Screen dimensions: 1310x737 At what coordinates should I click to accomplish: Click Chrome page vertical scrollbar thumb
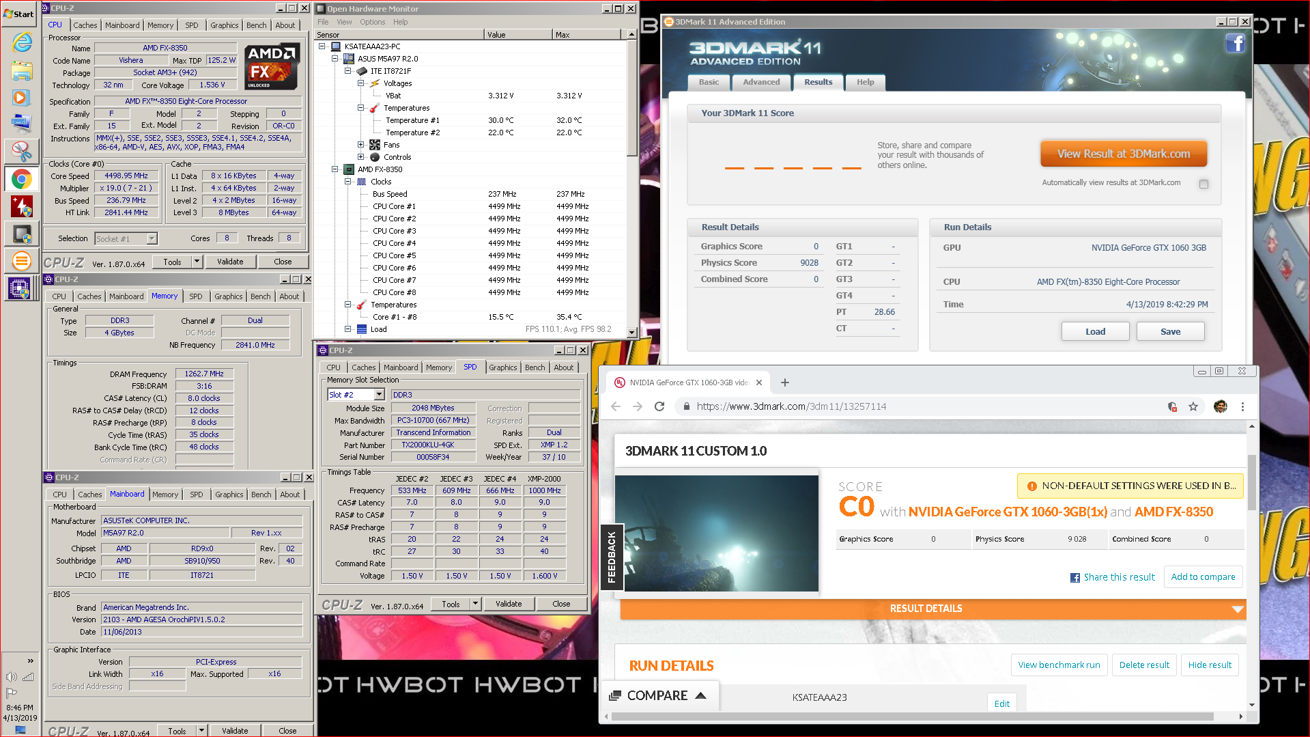click(1251, 482)
